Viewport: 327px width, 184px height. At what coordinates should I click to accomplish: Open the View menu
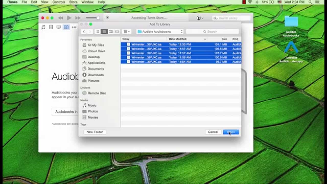coord(44,2)
